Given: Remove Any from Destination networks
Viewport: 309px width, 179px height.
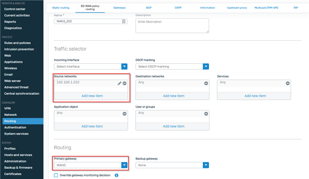Looking at the screenshot, I should [x=206, y=83].
